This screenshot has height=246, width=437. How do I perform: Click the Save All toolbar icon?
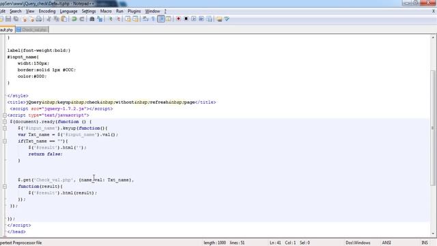point(16,19)
